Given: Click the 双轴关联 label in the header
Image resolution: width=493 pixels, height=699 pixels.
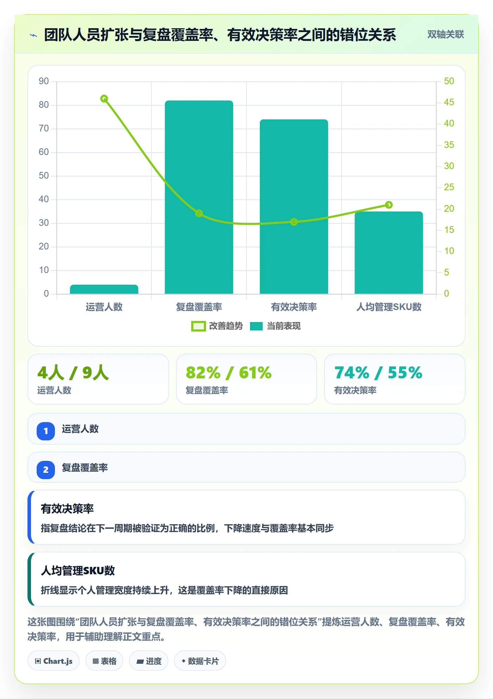Looking at the screenshot, I should click(445, 35).
